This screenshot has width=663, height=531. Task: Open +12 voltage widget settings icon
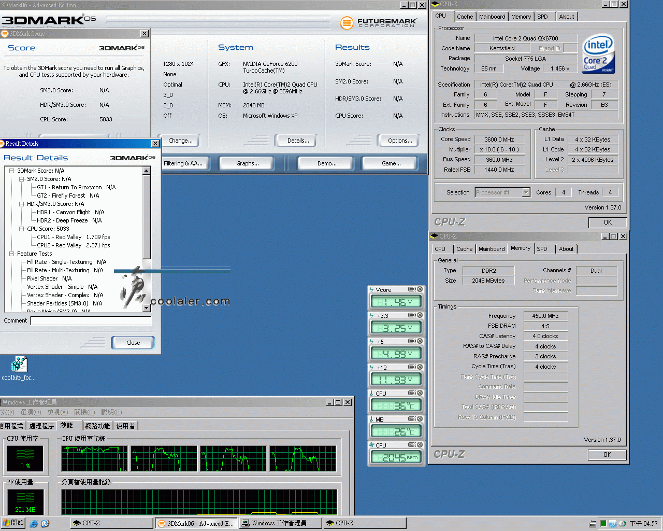click(x=411, y=367)
